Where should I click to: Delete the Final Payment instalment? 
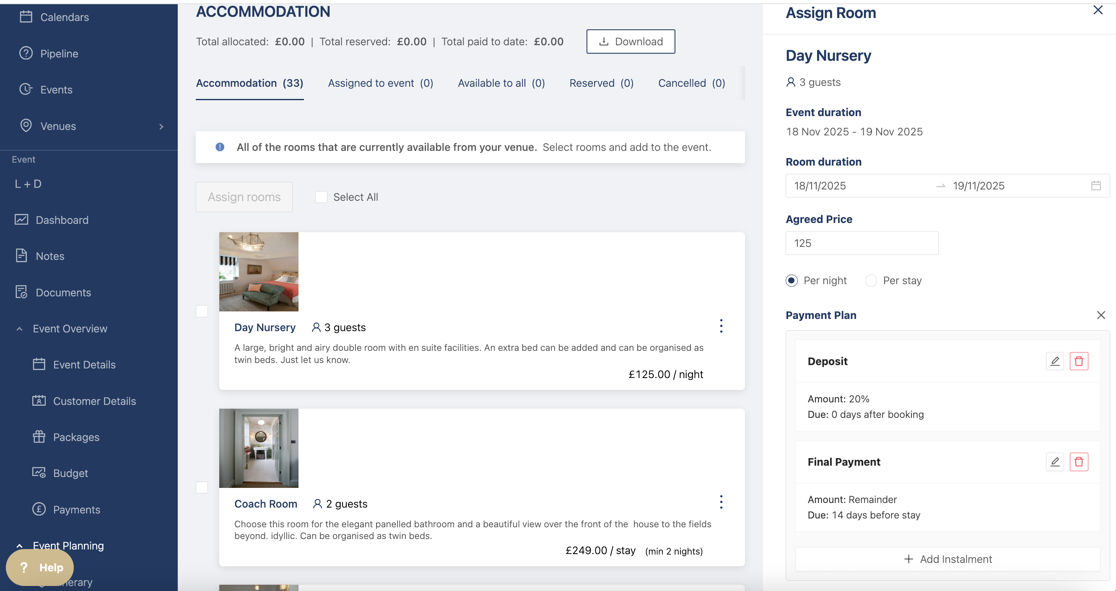tap(1079, 461)
